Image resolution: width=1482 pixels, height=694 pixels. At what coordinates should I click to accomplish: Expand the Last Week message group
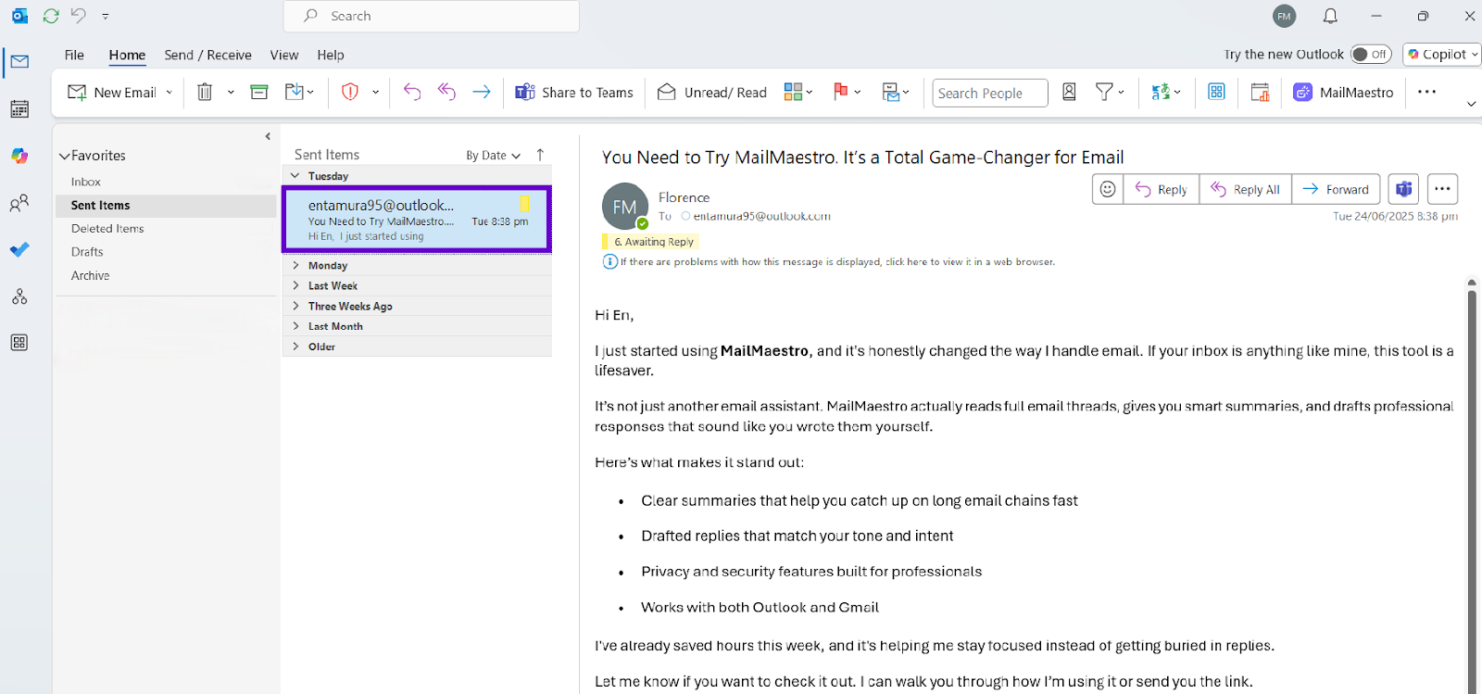point(295,285)
